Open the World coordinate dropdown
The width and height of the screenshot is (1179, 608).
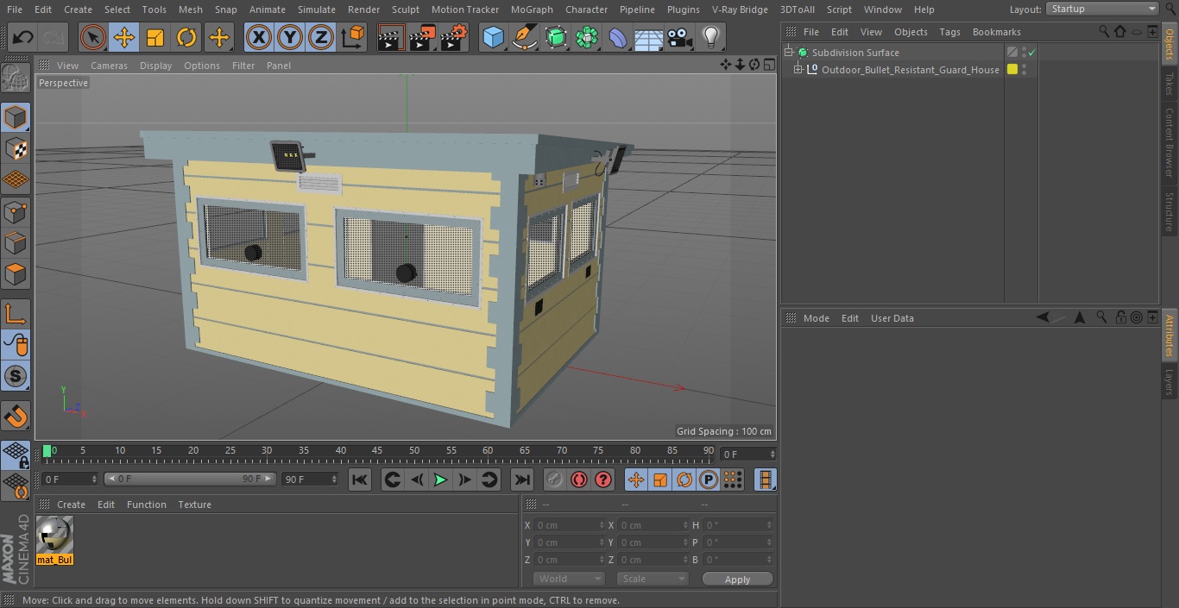tap(569, 579)
